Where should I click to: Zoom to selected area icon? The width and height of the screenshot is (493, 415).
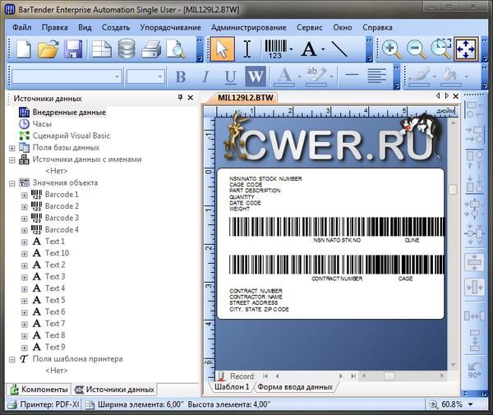pyautogui.click(x=440, y=49)
